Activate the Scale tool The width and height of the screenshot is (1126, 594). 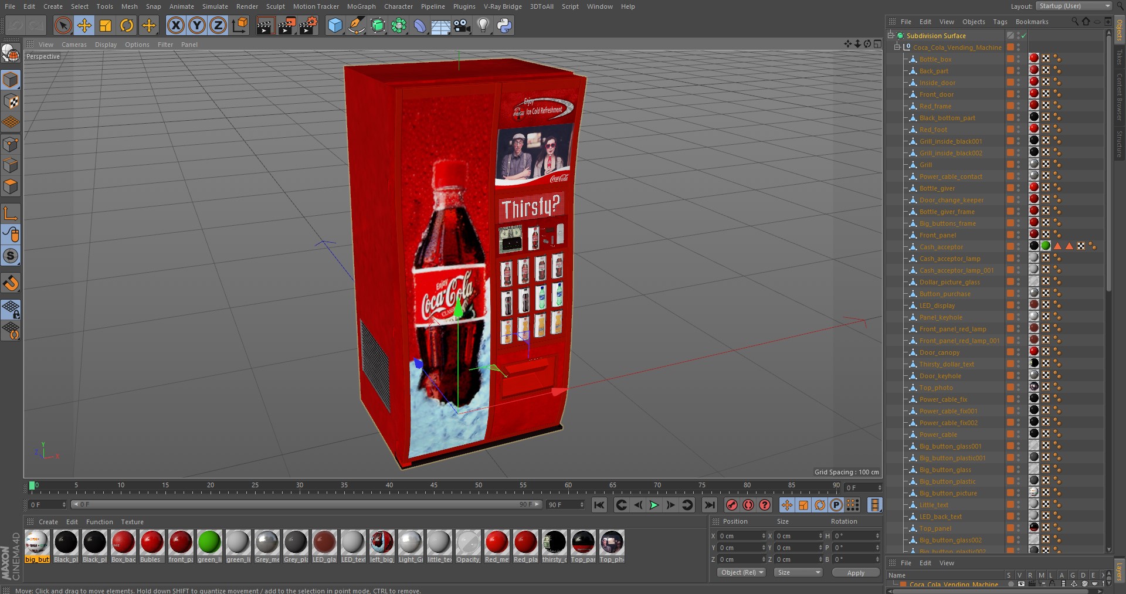(x=106, y=25)
